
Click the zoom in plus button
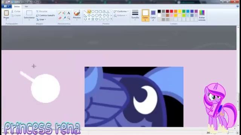pyautogui.click(x=237, y=133)
